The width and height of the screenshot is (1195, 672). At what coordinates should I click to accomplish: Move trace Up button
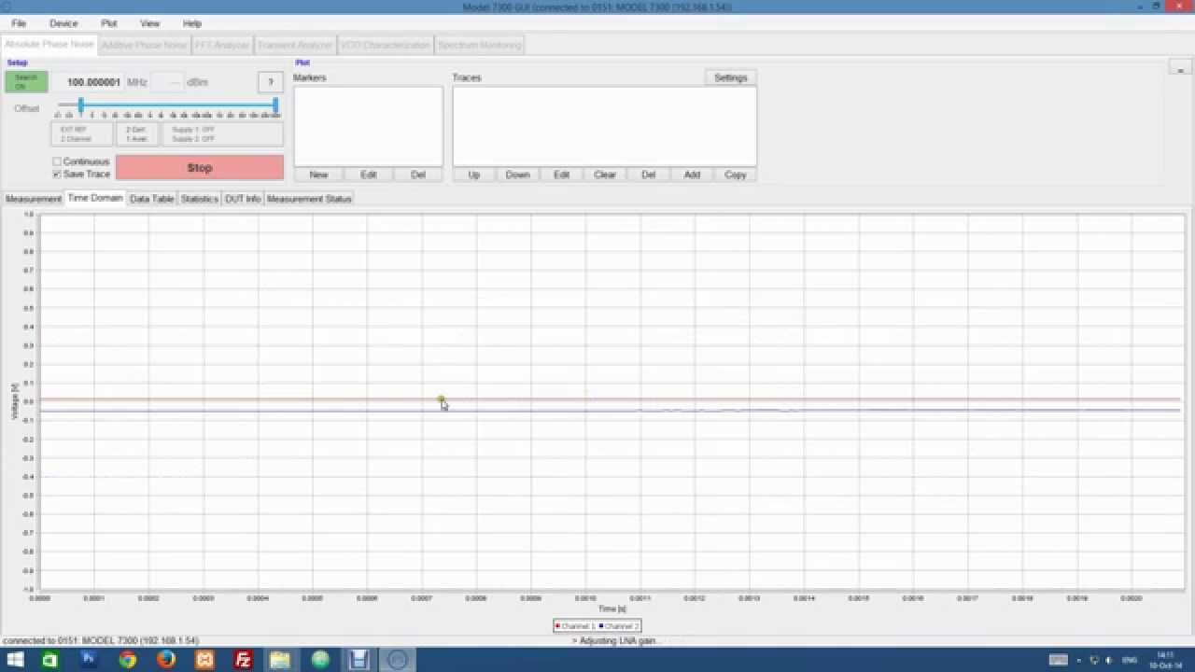coord(474,175)
